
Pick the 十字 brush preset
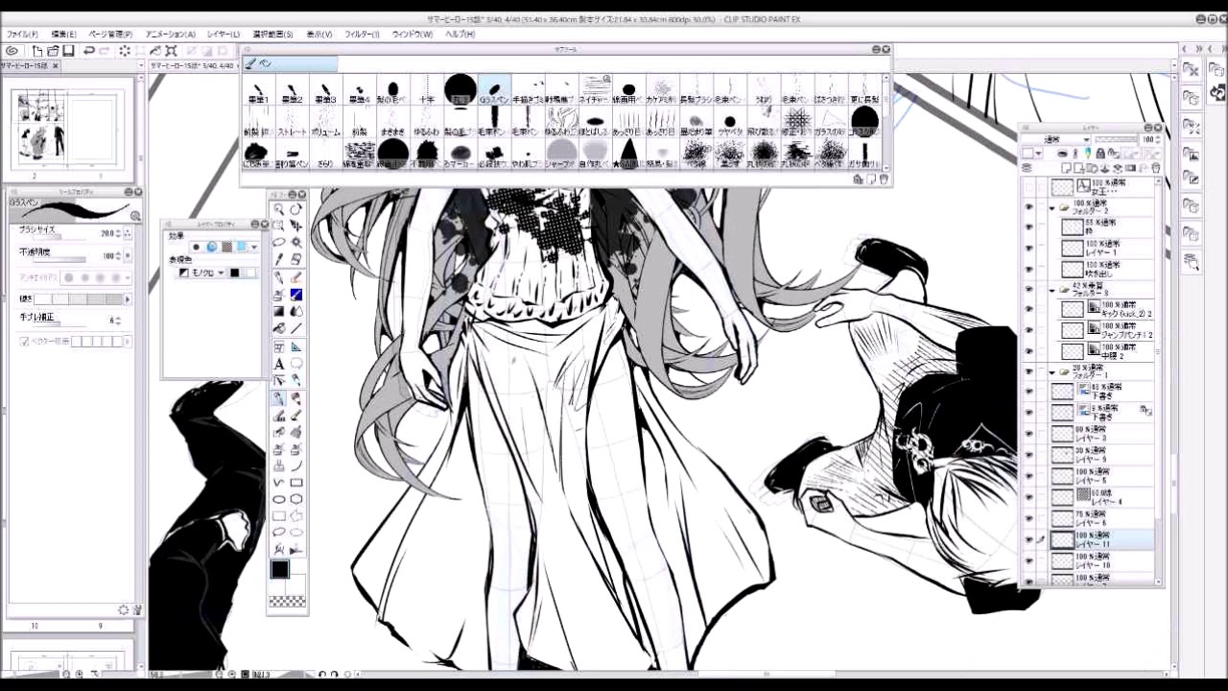coord(427,90)
